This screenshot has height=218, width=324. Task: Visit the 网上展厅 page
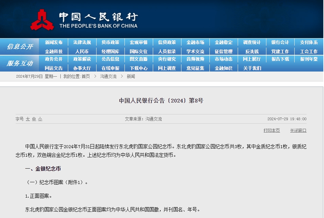[x=252, y=59]
